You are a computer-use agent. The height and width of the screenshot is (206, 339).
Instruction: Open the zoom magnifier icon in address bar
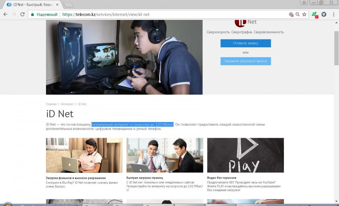coord(297,14)
